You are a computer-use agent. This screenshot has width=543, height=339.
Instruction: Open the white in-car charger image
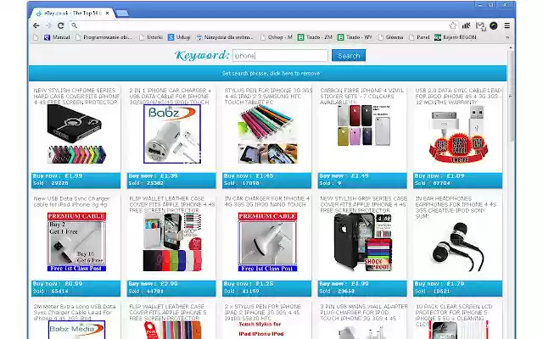coord(267,242)
